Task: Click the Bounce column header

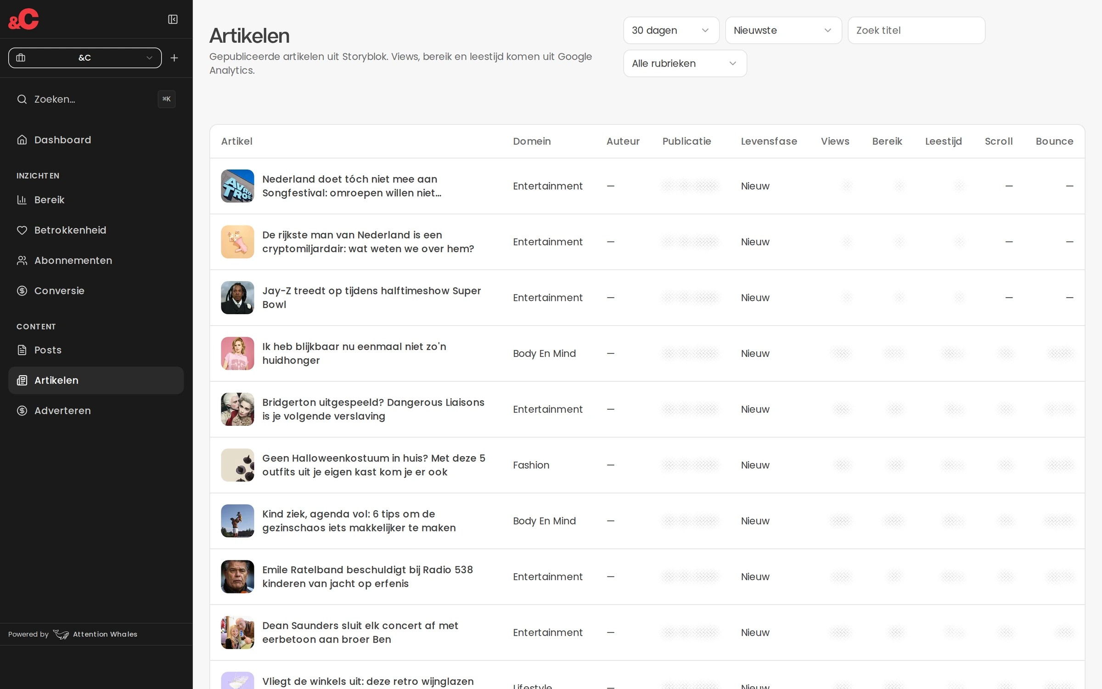Action: [x=1054, y=141]
